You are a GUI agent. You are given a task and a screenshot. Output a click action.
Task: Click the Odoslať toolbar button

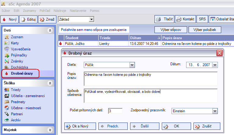pyautogui.click(x=222, y=19)
